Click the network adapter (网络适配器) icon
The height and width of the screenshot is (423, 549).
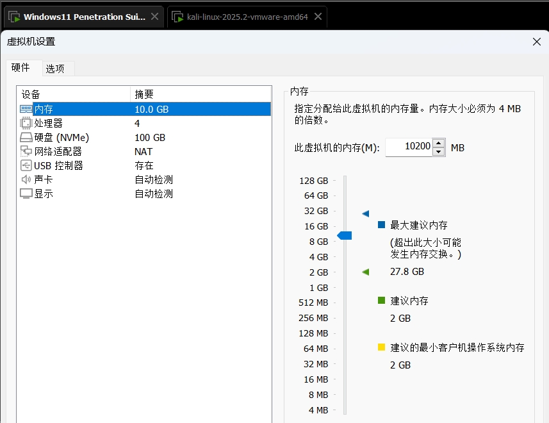[26, 151]
